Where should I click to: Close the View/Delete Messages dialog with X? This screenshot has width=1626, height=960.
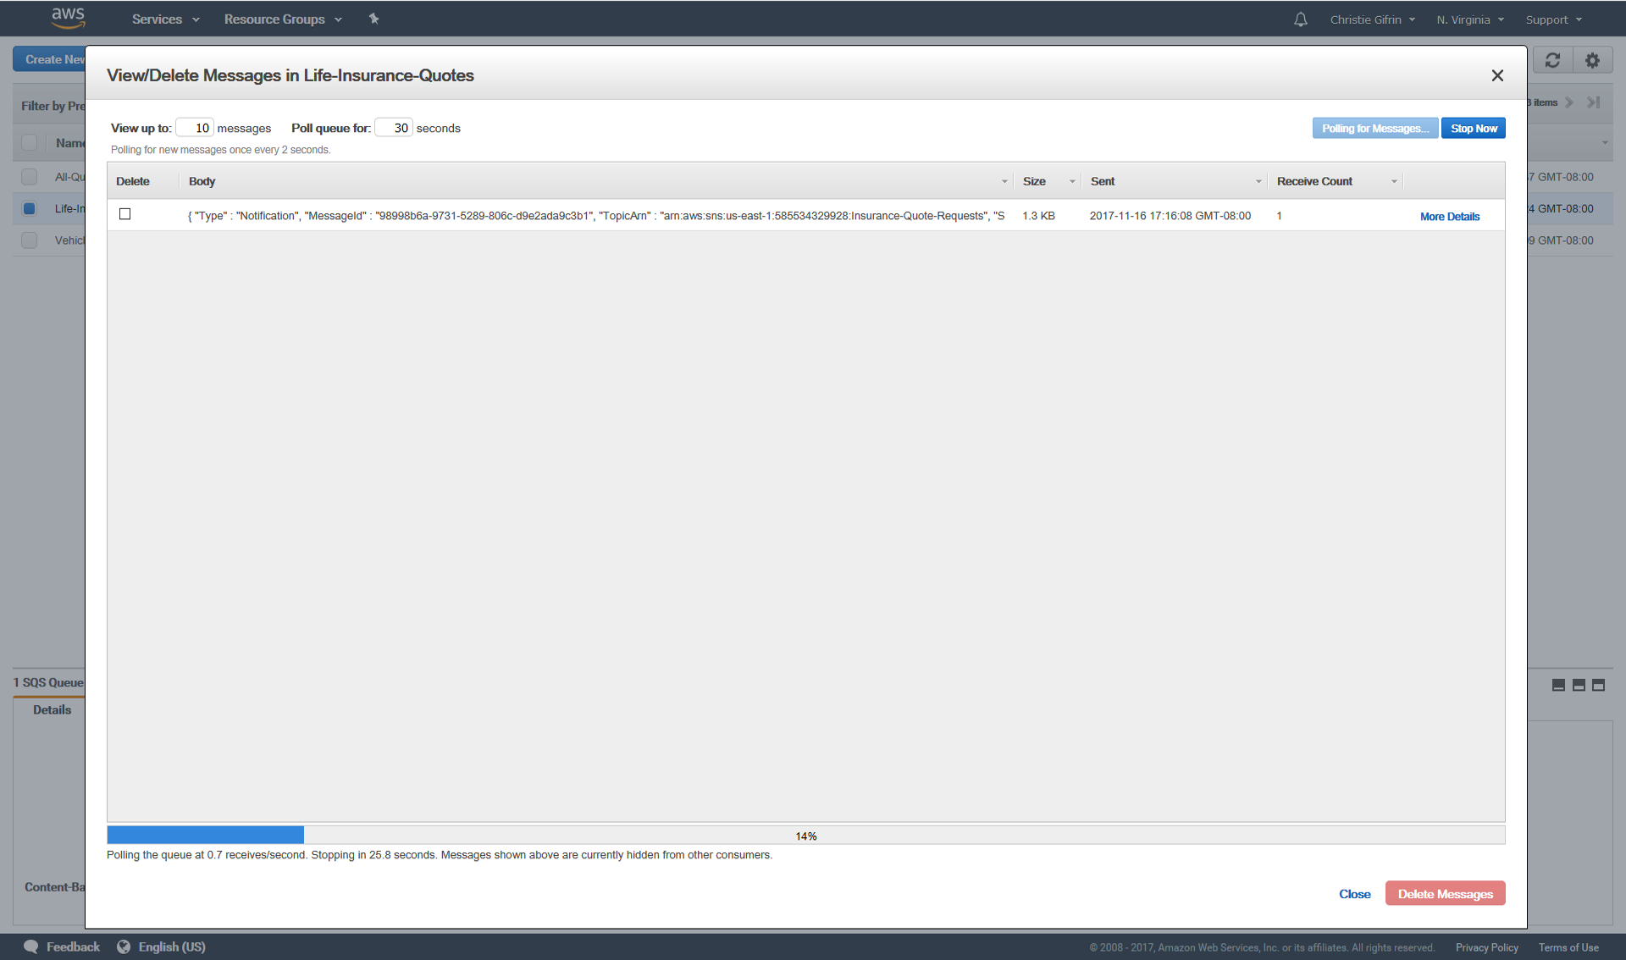[1497, 75]
